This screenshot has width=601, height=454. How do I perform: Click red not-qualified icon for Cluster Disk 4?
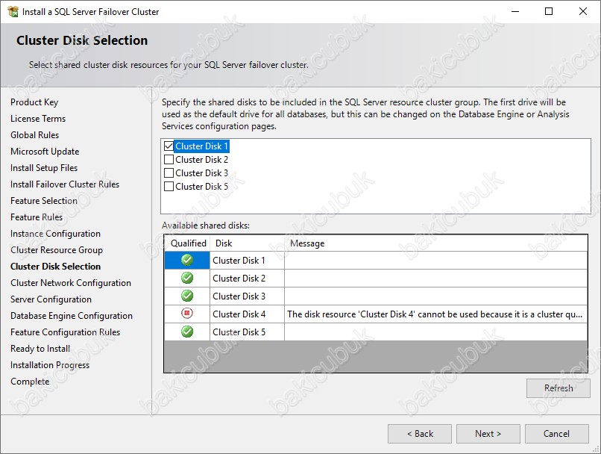[187, 314]
